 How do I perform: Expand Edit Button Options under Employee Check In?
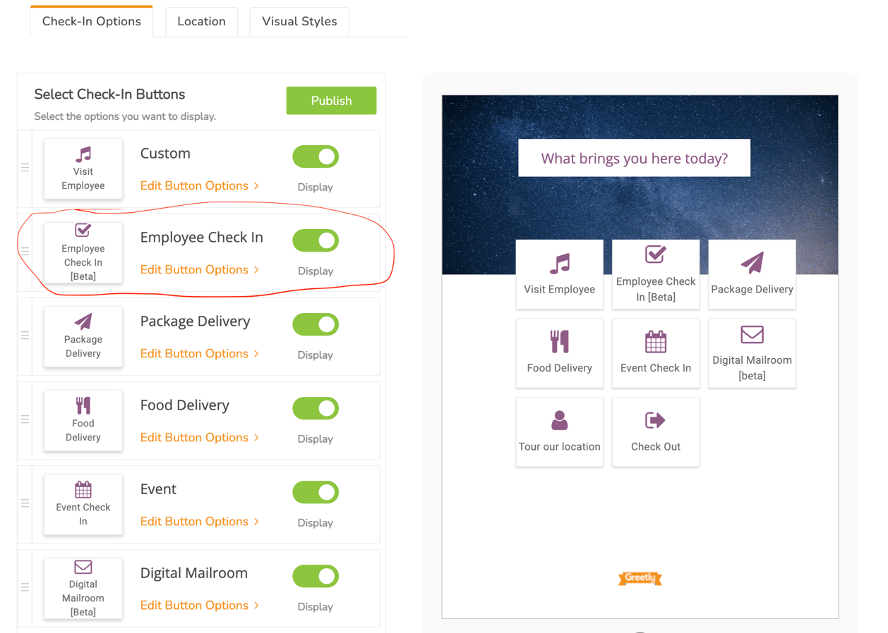pyautogui.click(x=194, y=269)
